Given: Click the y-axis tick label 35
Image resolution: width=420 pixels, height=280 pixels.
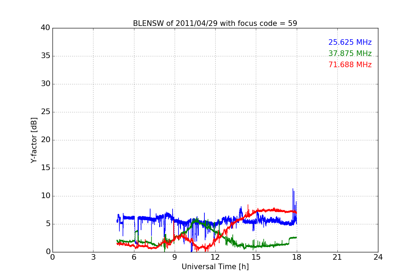Looking at the screenshot, I should [x=45, y=56].
